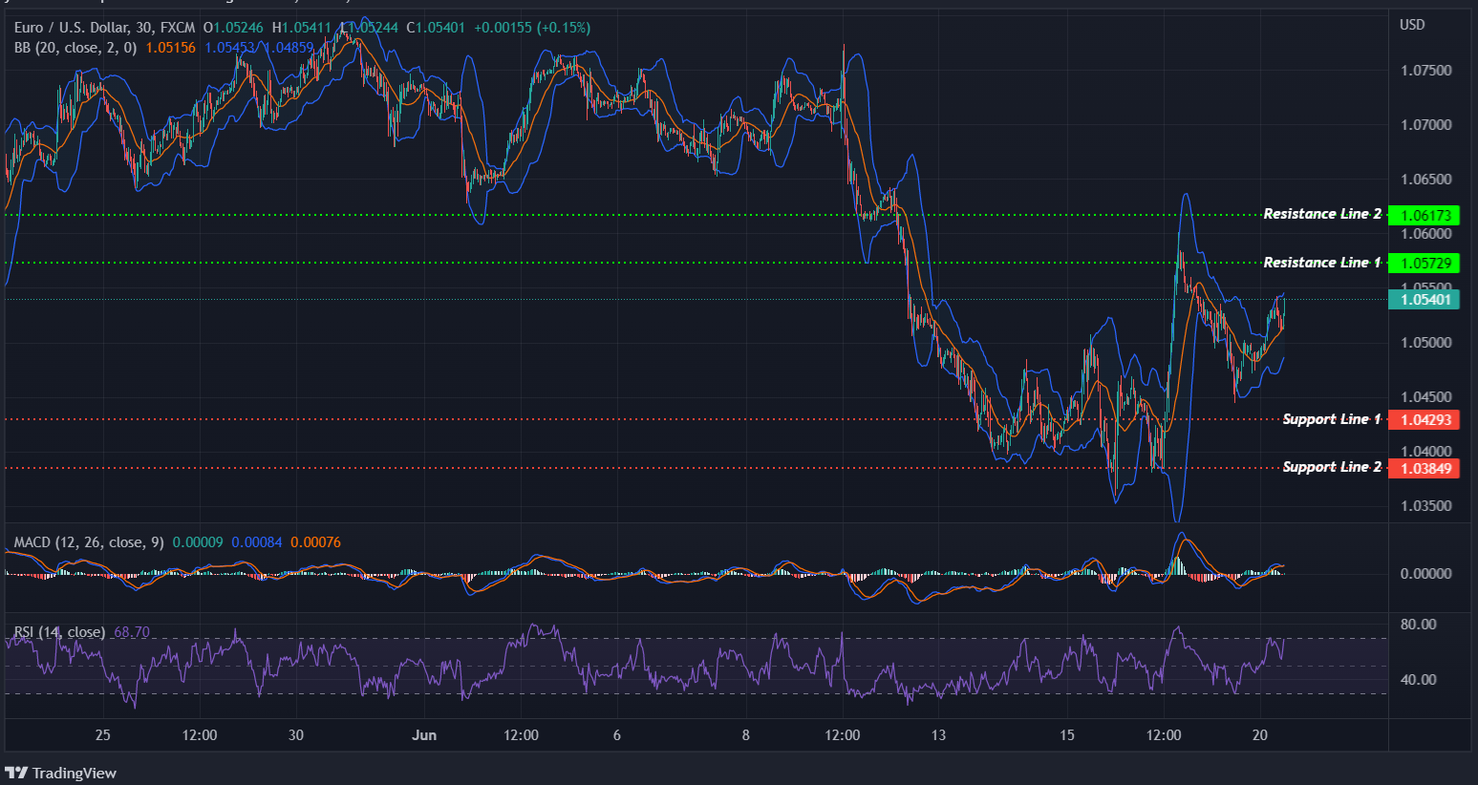Viewport: 1478px width, 785px height.
Task: Click the current price label 1.05401
Action: point(1424,299)
